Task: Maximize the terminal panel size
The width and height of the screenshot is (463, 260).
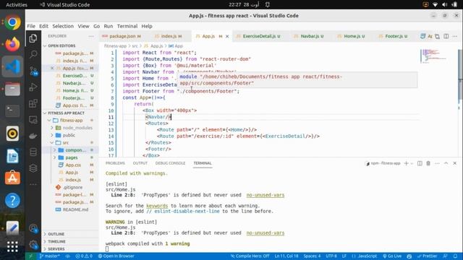Action: point(446,163)
